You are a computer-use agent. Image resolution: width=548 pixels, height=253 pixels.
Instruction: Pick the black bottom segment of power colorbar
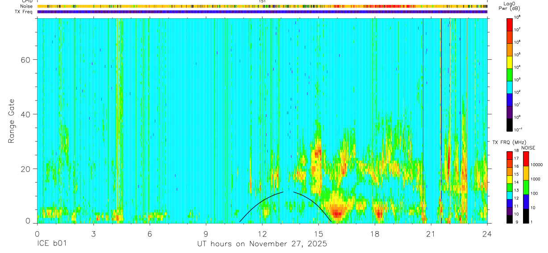tap(509, 124)
